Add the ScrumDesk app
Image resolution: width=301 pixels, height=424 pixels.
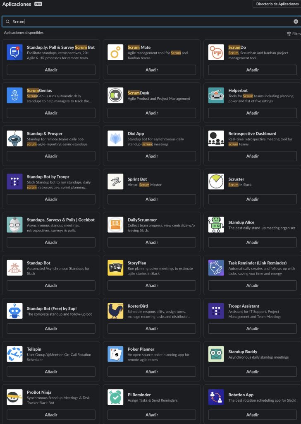click(152, 113)
